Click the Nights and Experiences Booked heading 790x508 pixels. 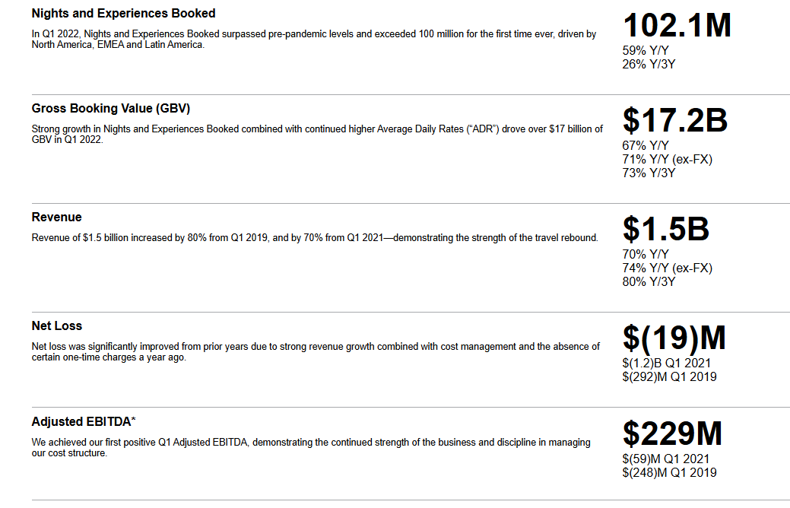coord(123,14)
